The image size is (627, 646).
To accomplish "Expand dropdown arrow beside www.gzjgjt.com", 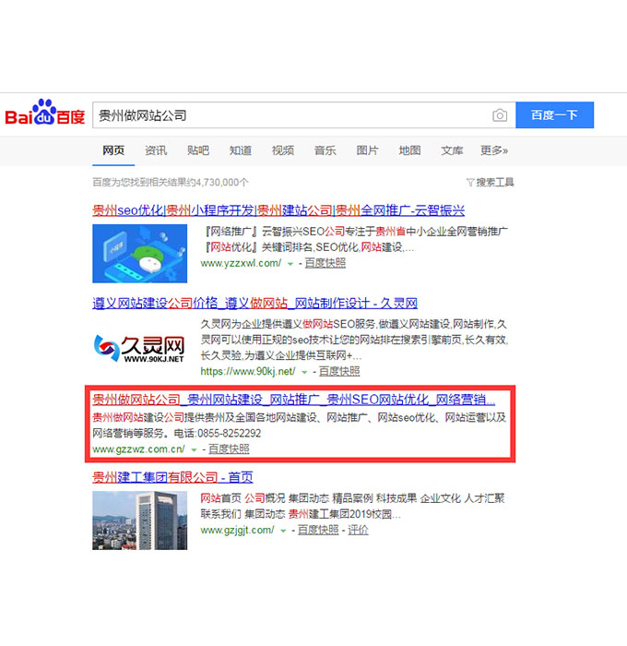I will pos(283,531).
